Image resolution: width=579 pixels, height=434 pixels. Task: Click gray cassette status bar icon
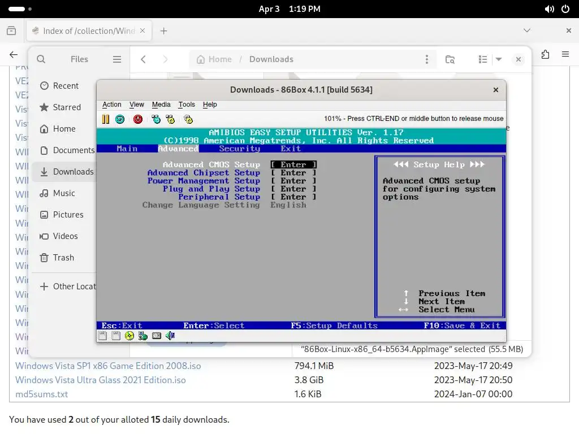157,336
